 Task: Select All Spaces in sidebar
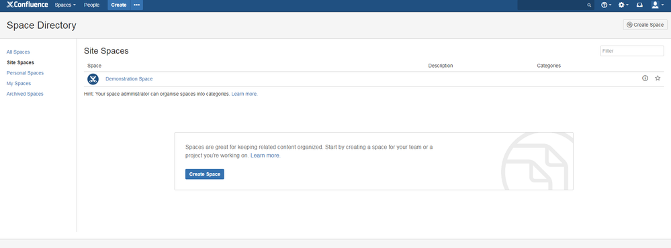[x=18, y=52]
